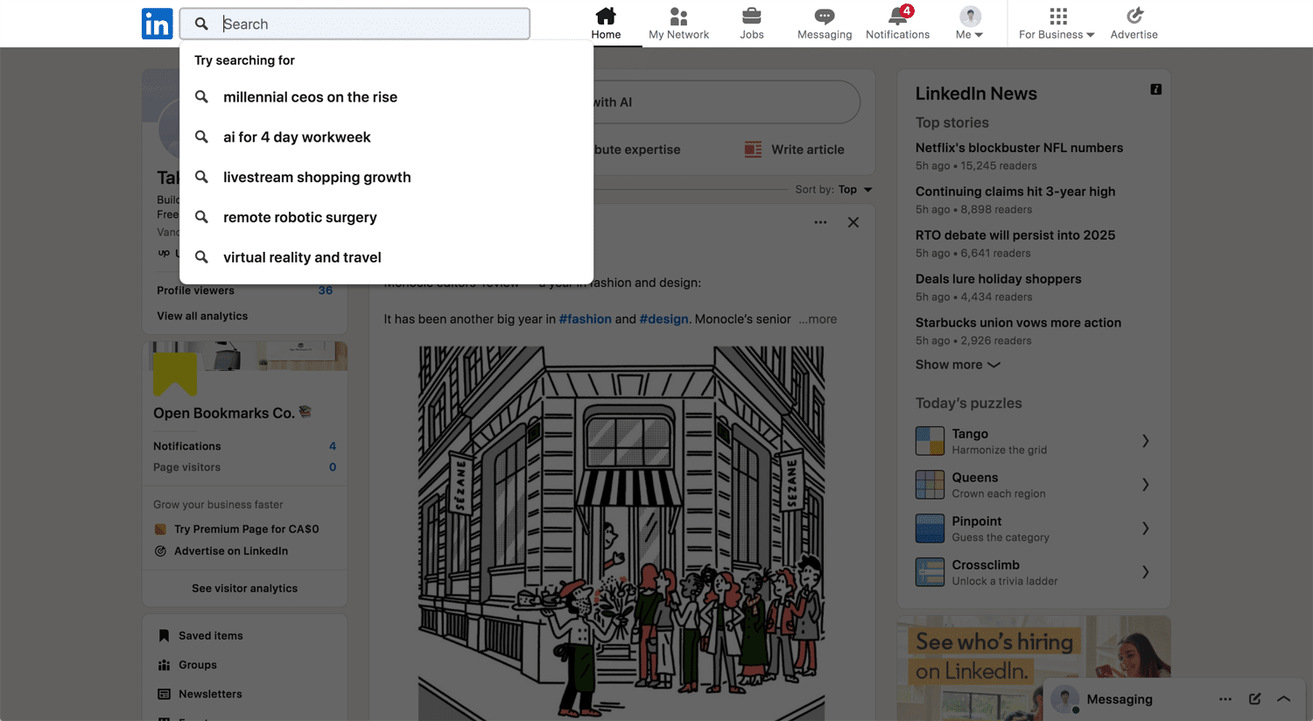
Task: Click View all analytics
Action: [x=202, y=316]
